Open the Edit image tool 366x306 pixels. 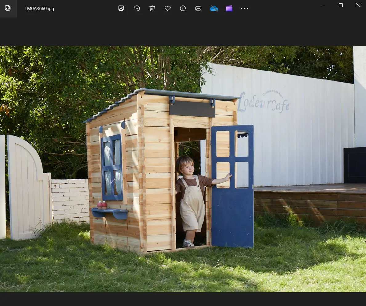[x=121, y=9]
